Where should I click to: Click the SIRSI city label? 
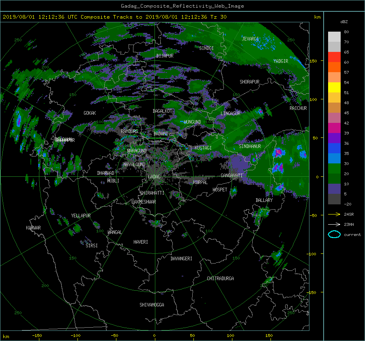tap(92, 246)
